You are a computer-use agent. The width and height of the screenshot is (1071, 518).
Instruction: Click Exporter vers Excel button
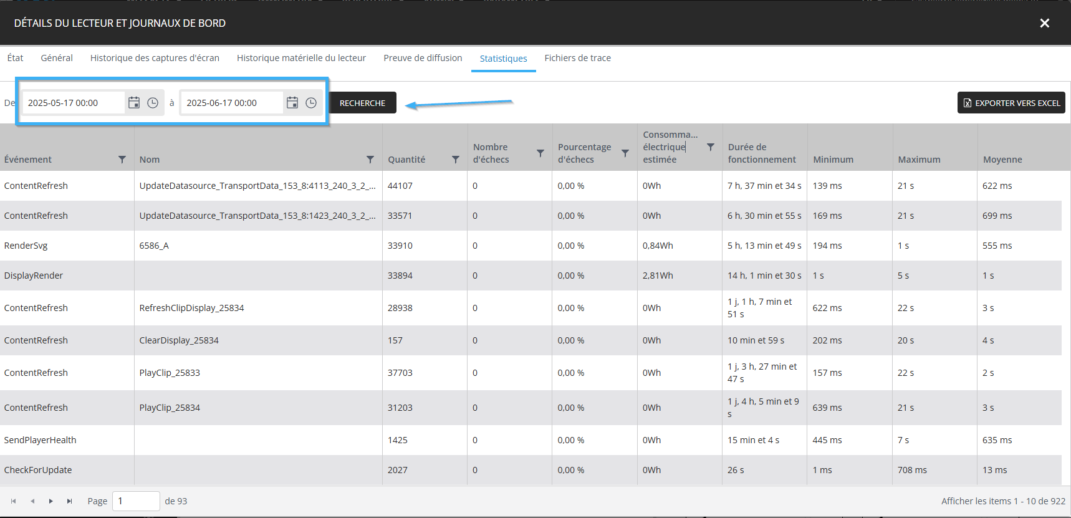tap(1011, 103)
